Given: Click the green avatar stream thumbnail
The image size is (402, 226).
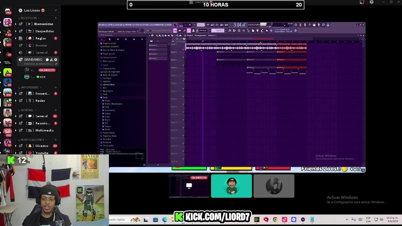Looking at the screenshot, I should coord(231,186).
